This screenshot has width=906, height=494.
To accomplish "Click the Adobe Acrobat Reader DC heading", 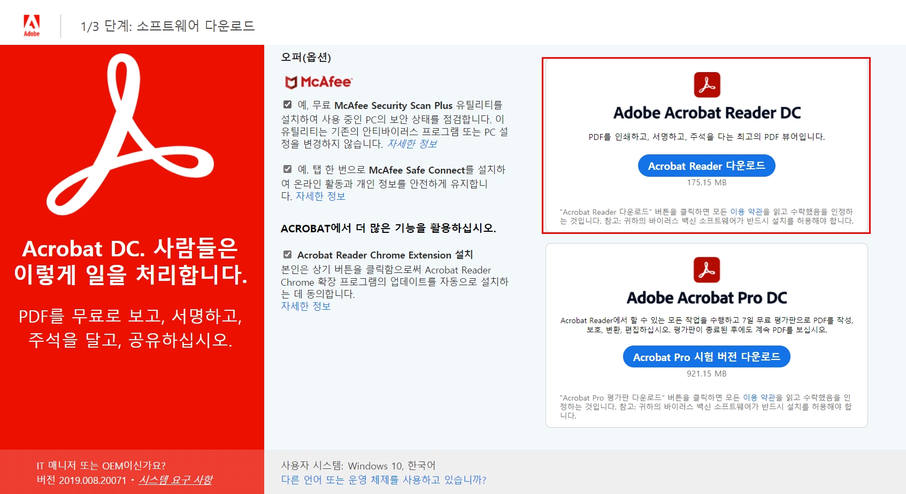I will [707, 113].
